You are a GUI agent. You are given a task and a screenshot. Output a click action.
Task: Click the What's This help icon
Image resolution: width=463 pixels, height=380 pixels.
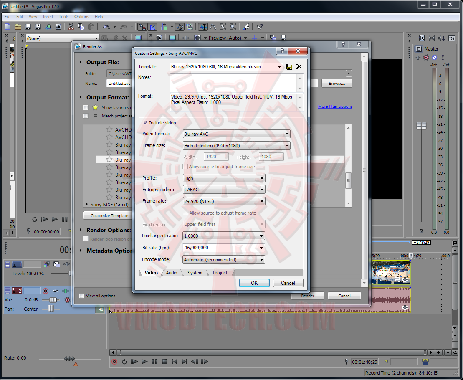pyautogui.click(x=260, y=27)
